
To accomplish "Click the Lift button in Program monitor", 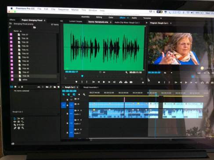I will point(202,83).
